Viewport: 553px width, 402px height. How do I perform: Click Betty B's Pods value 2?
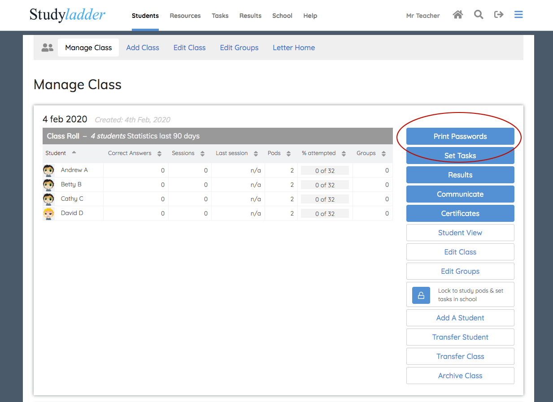(x=292, y=185)
